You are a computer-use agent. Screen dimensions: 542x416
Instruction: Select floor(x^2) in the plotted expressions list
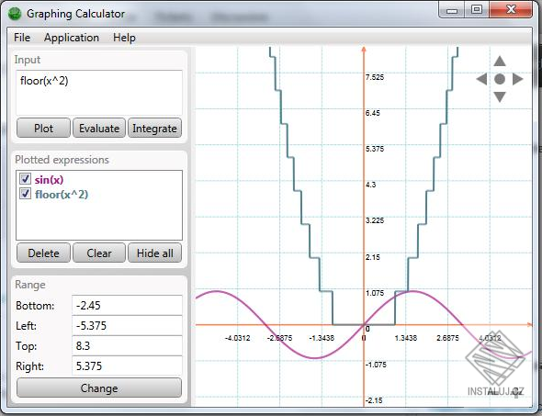(x=62, y=194)
